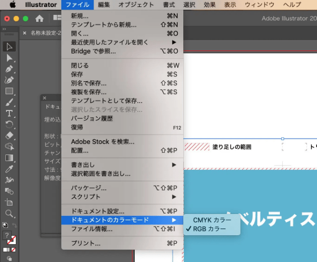This screenshot has width=317, height=262.
Task: Open the Illustrator app menu
Action: coord(41,4)
